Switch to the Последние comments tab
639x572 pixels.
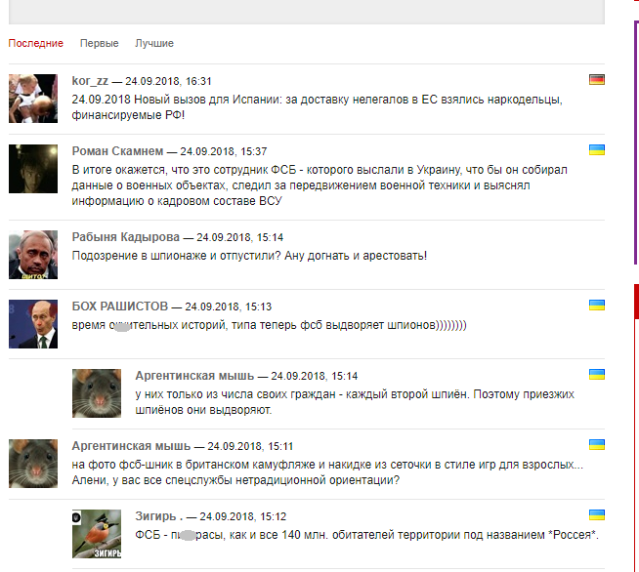coord(36,43)
